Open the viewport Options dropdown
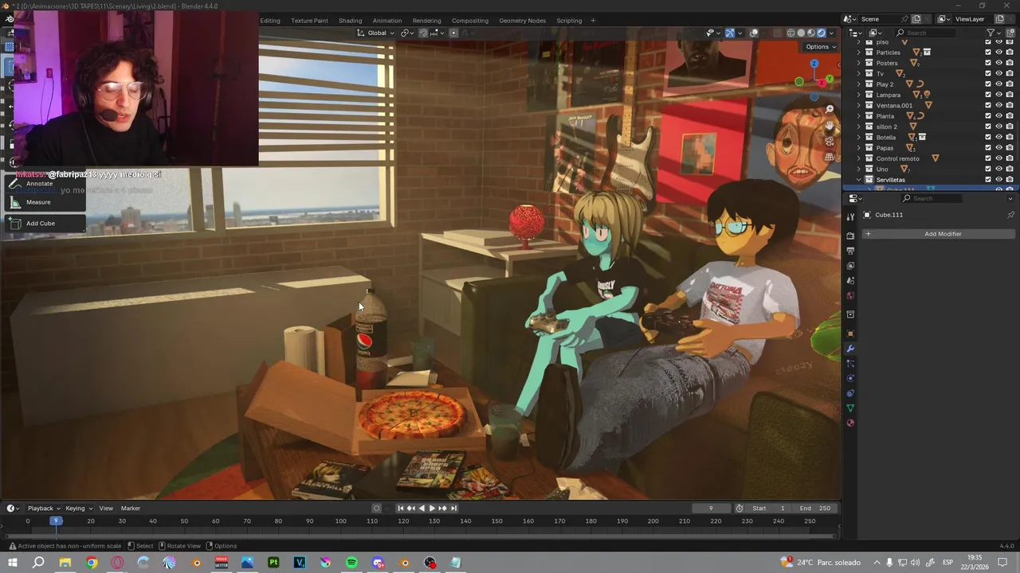The width and height of the screenshot is (1020, 573). [x=821, y=47]
